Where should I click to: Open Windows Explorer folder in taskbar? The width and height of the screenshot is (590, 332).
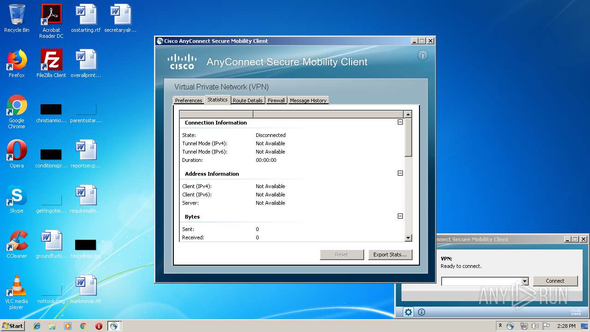[52, 326]
